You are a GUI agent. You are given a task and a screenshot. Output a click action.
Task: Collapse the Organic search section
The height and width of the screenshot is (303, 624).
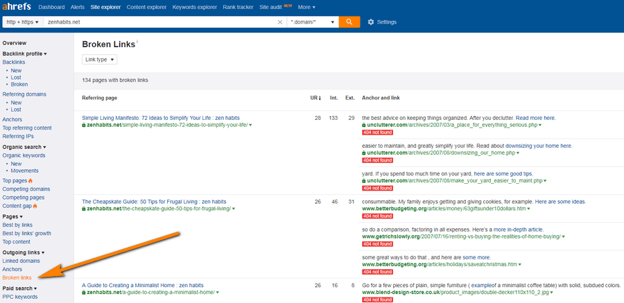click(x=24, y=147)
